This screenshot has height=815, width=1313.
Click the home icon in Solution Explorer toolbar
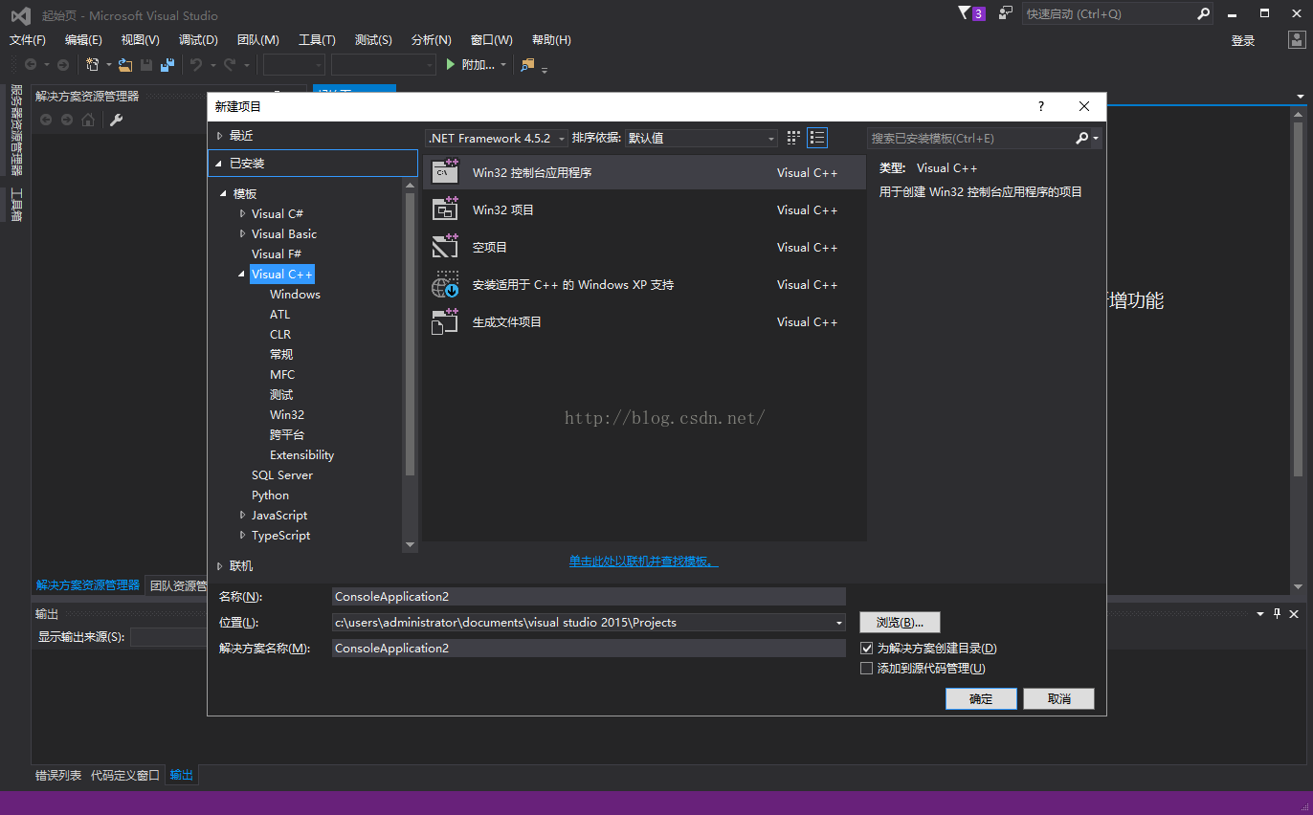pyautogui.click(x=88, y=120)
